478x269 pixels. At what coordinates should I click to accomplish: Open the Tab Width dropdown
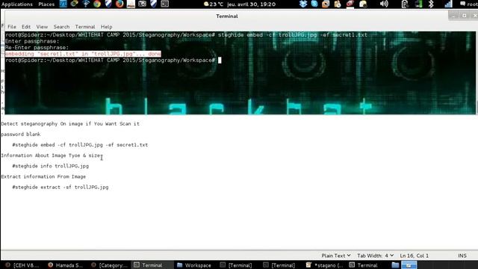click(375, 256)
